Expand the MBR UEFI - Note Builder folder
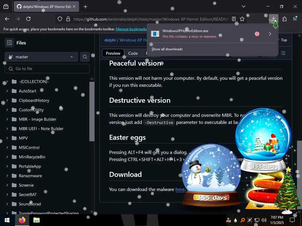302x226 pixels. coord(7,129)
